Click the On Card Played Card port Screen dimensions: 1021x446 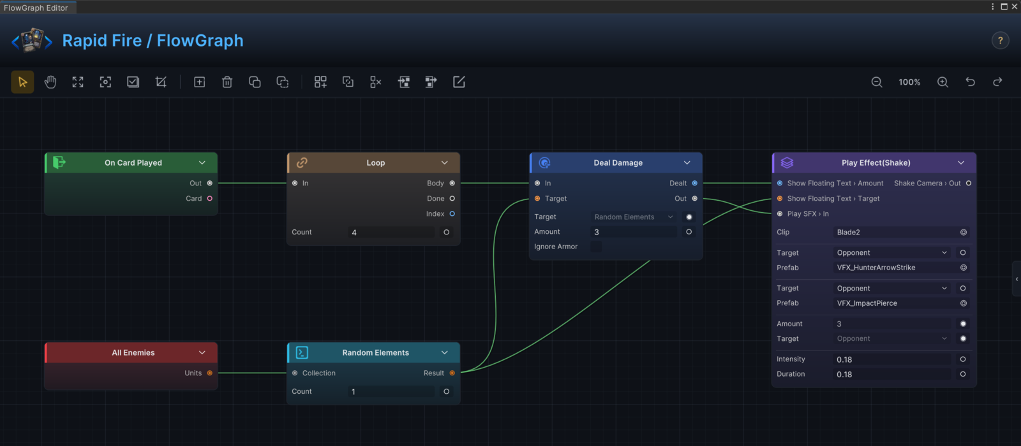point(210,199)
